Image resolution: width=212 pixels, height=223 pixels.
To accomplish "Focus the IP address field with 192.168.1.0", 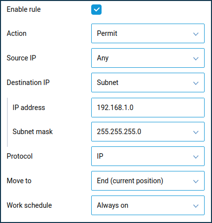I will [148, 108].
